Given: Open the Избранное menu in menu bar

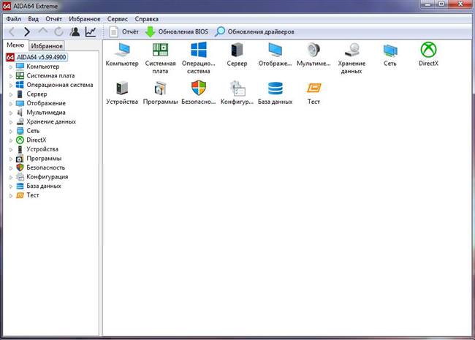Looking at the screenshot, I should point(85,19).
